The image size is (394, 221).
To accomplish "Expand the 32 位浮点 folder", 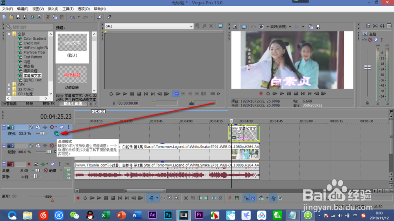I will coord(9,89).
